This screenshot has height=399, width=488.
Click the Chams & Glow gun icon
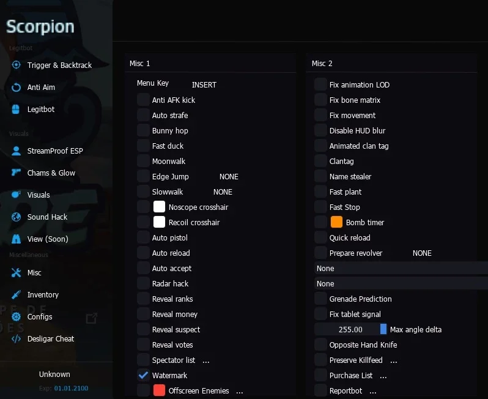point(16,172)
